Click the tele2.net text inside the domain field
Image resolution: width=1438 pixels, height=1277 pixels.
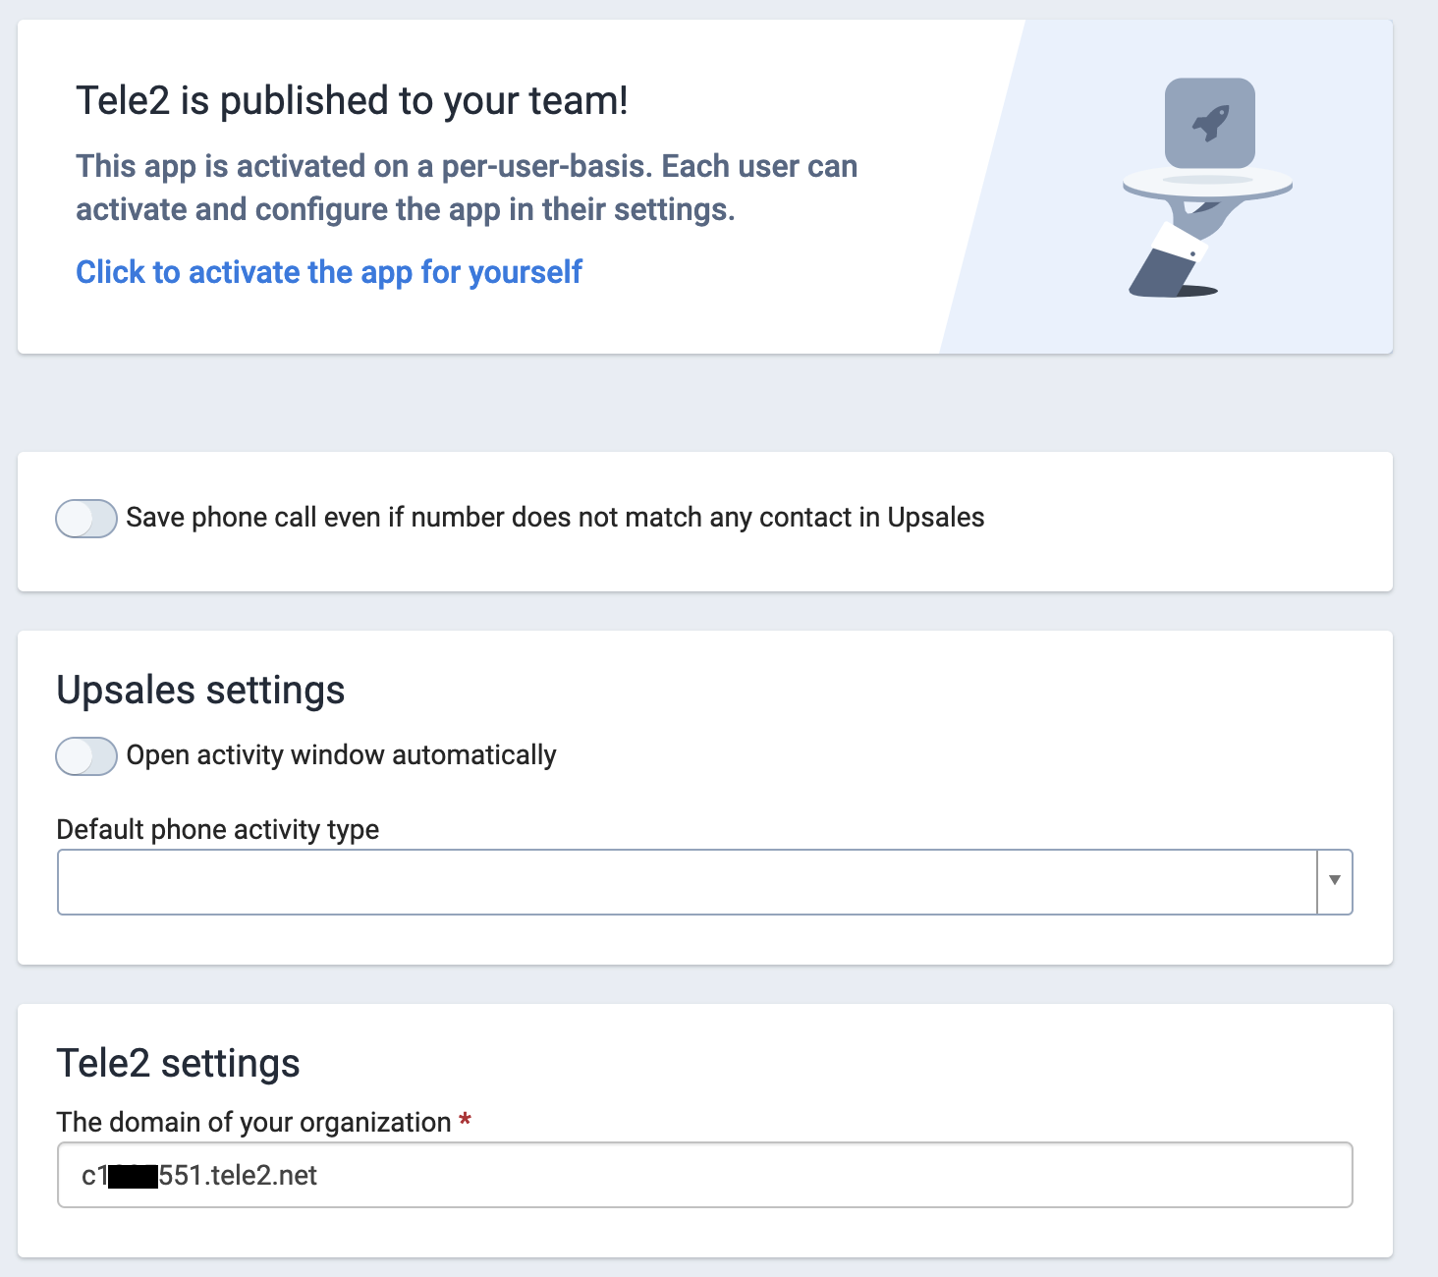coord(263,1175)
